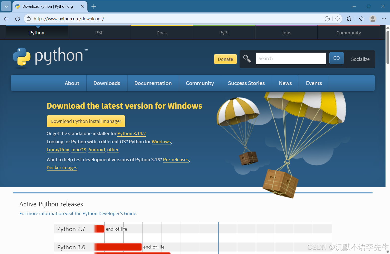This screenshot has width=390, height=254.
Task: Open the Community item in main navigation
Action: (200, 83)
